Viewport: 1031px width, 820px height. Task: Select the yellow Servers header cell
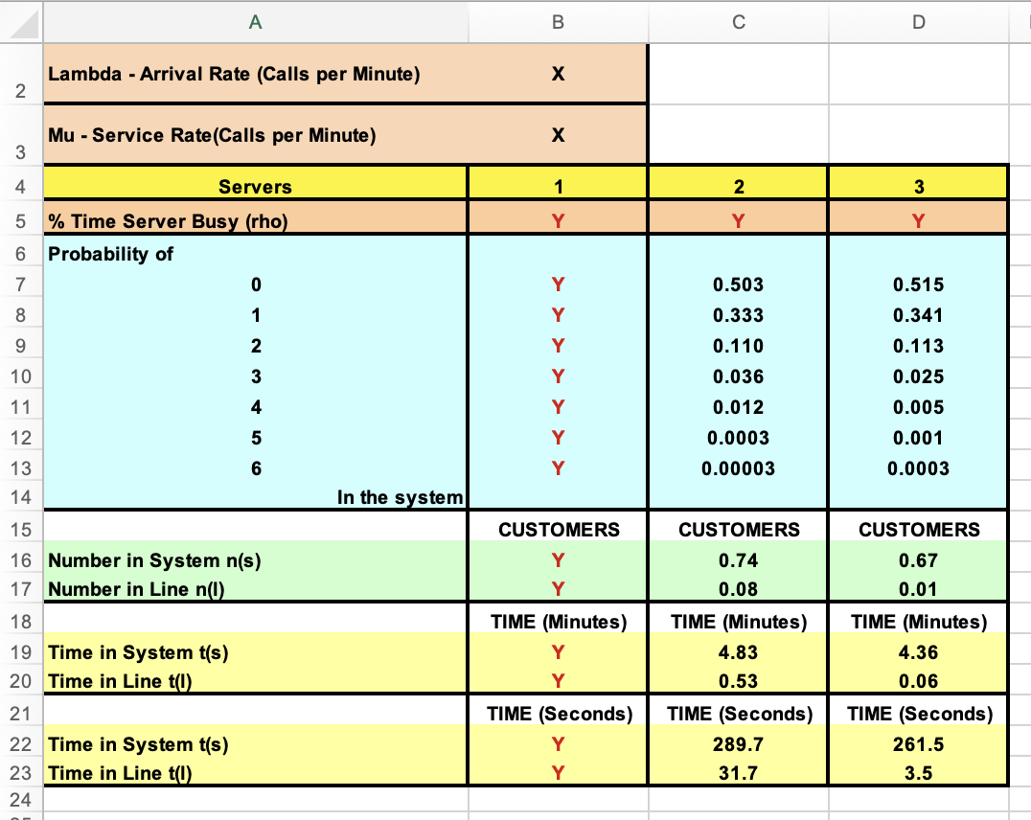[255, 186]
